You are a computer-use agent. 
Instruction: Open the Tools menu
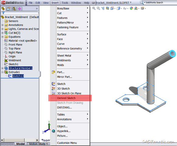point(65,3)
